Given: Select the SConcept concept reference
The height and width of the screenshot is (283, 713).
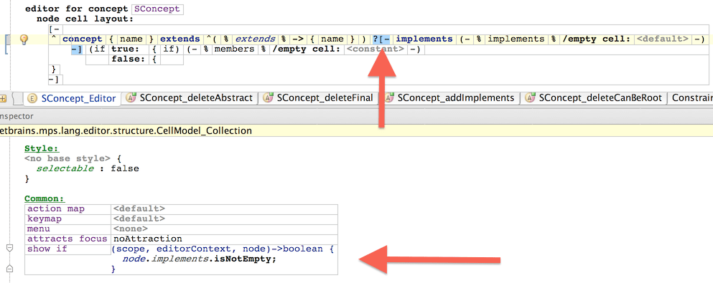Looking at the screenshot, I should (x=157, y=9).
